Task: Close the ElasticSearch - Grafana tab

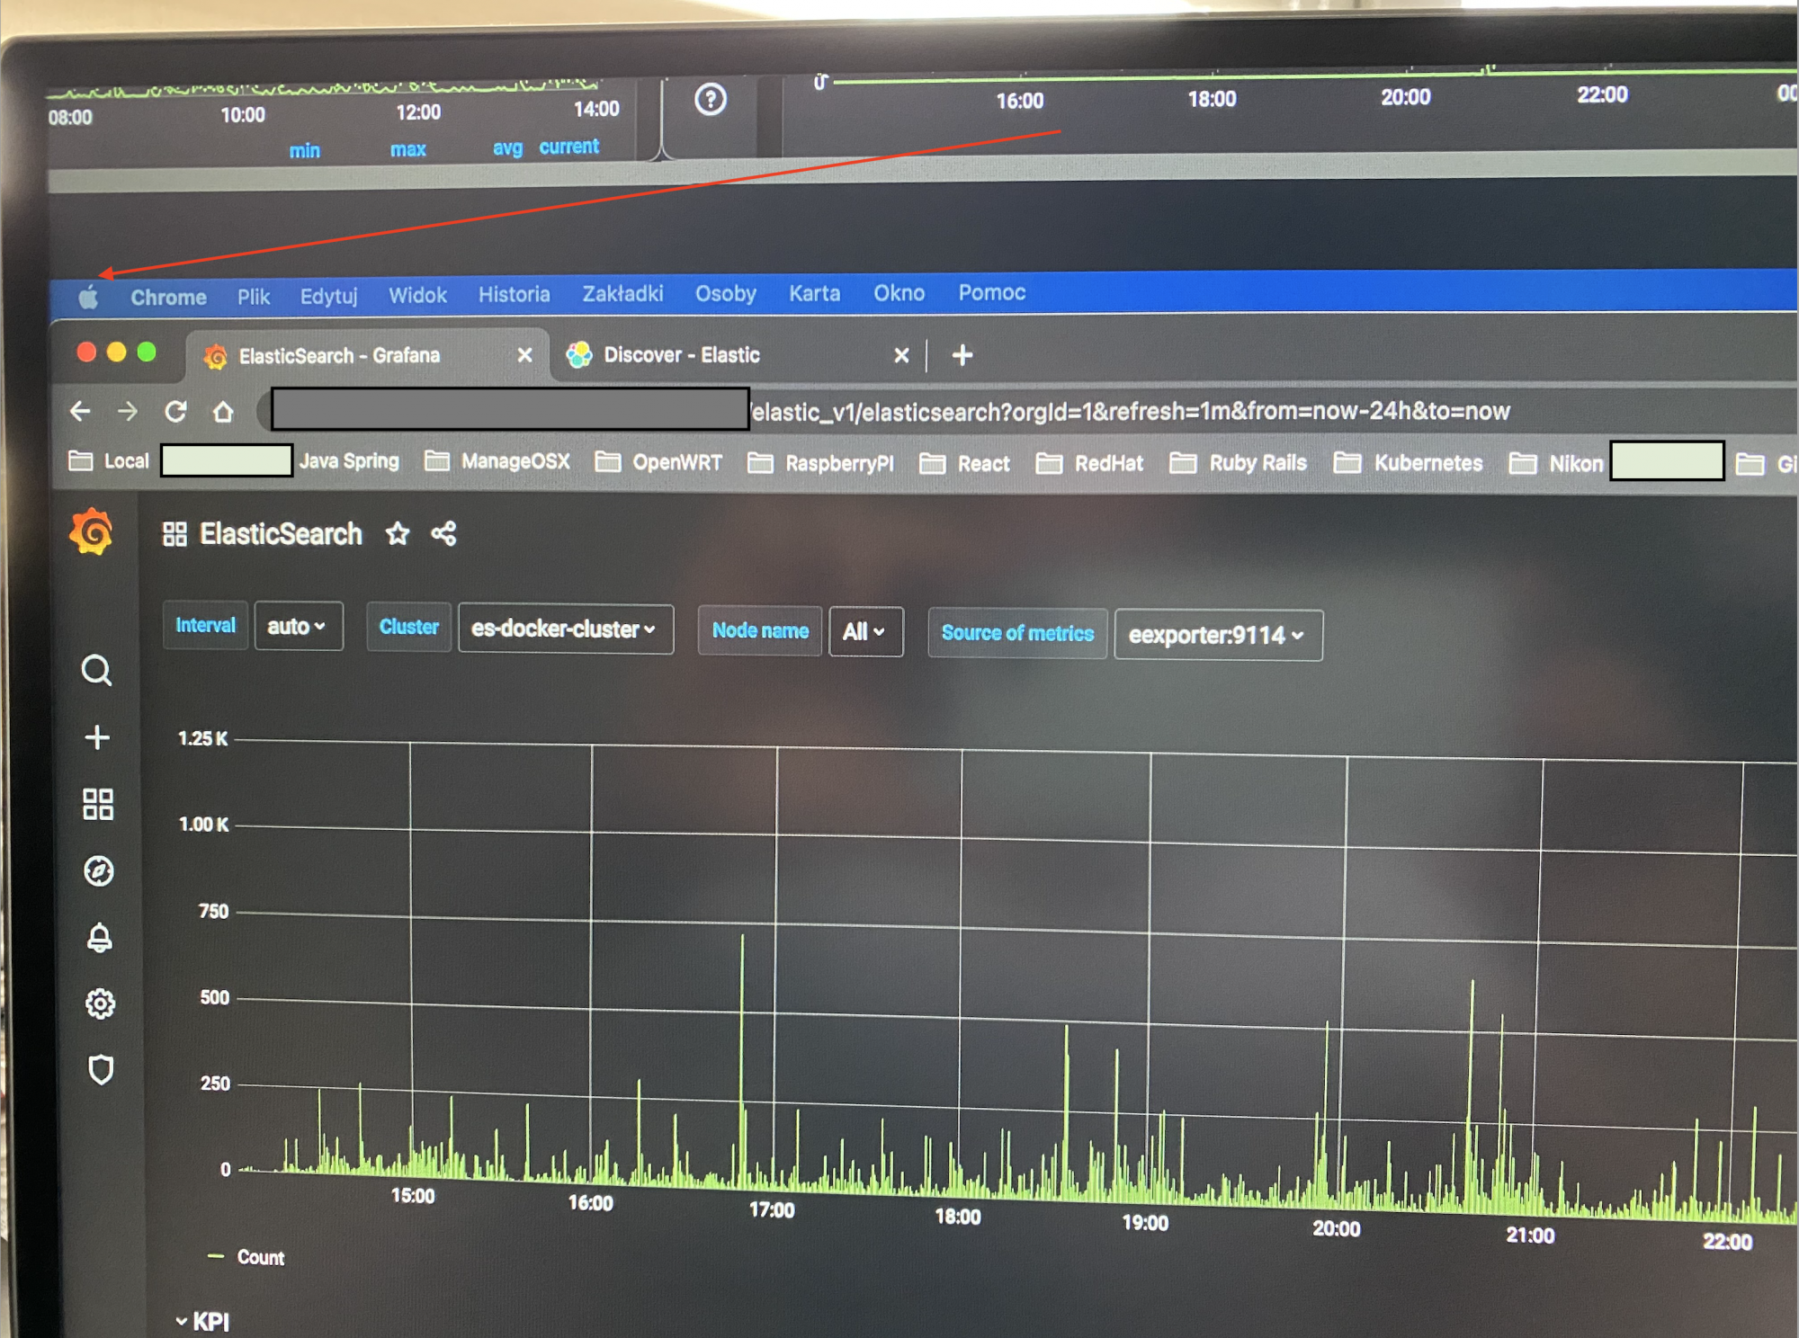Action: pyautogui.click(x=525, y=355)
